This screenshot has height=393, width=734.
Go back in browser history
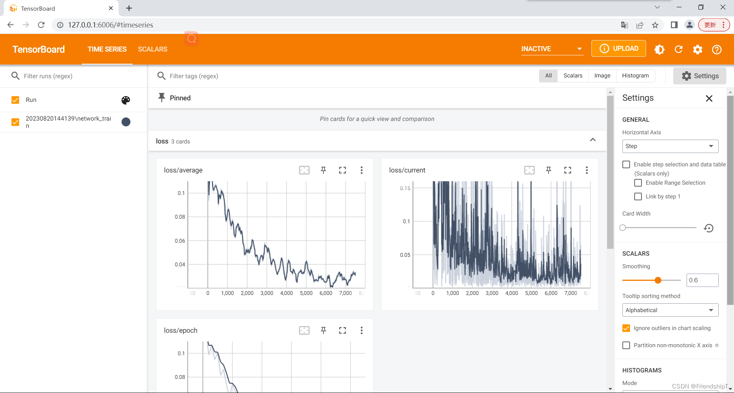[x=11, y=25]
